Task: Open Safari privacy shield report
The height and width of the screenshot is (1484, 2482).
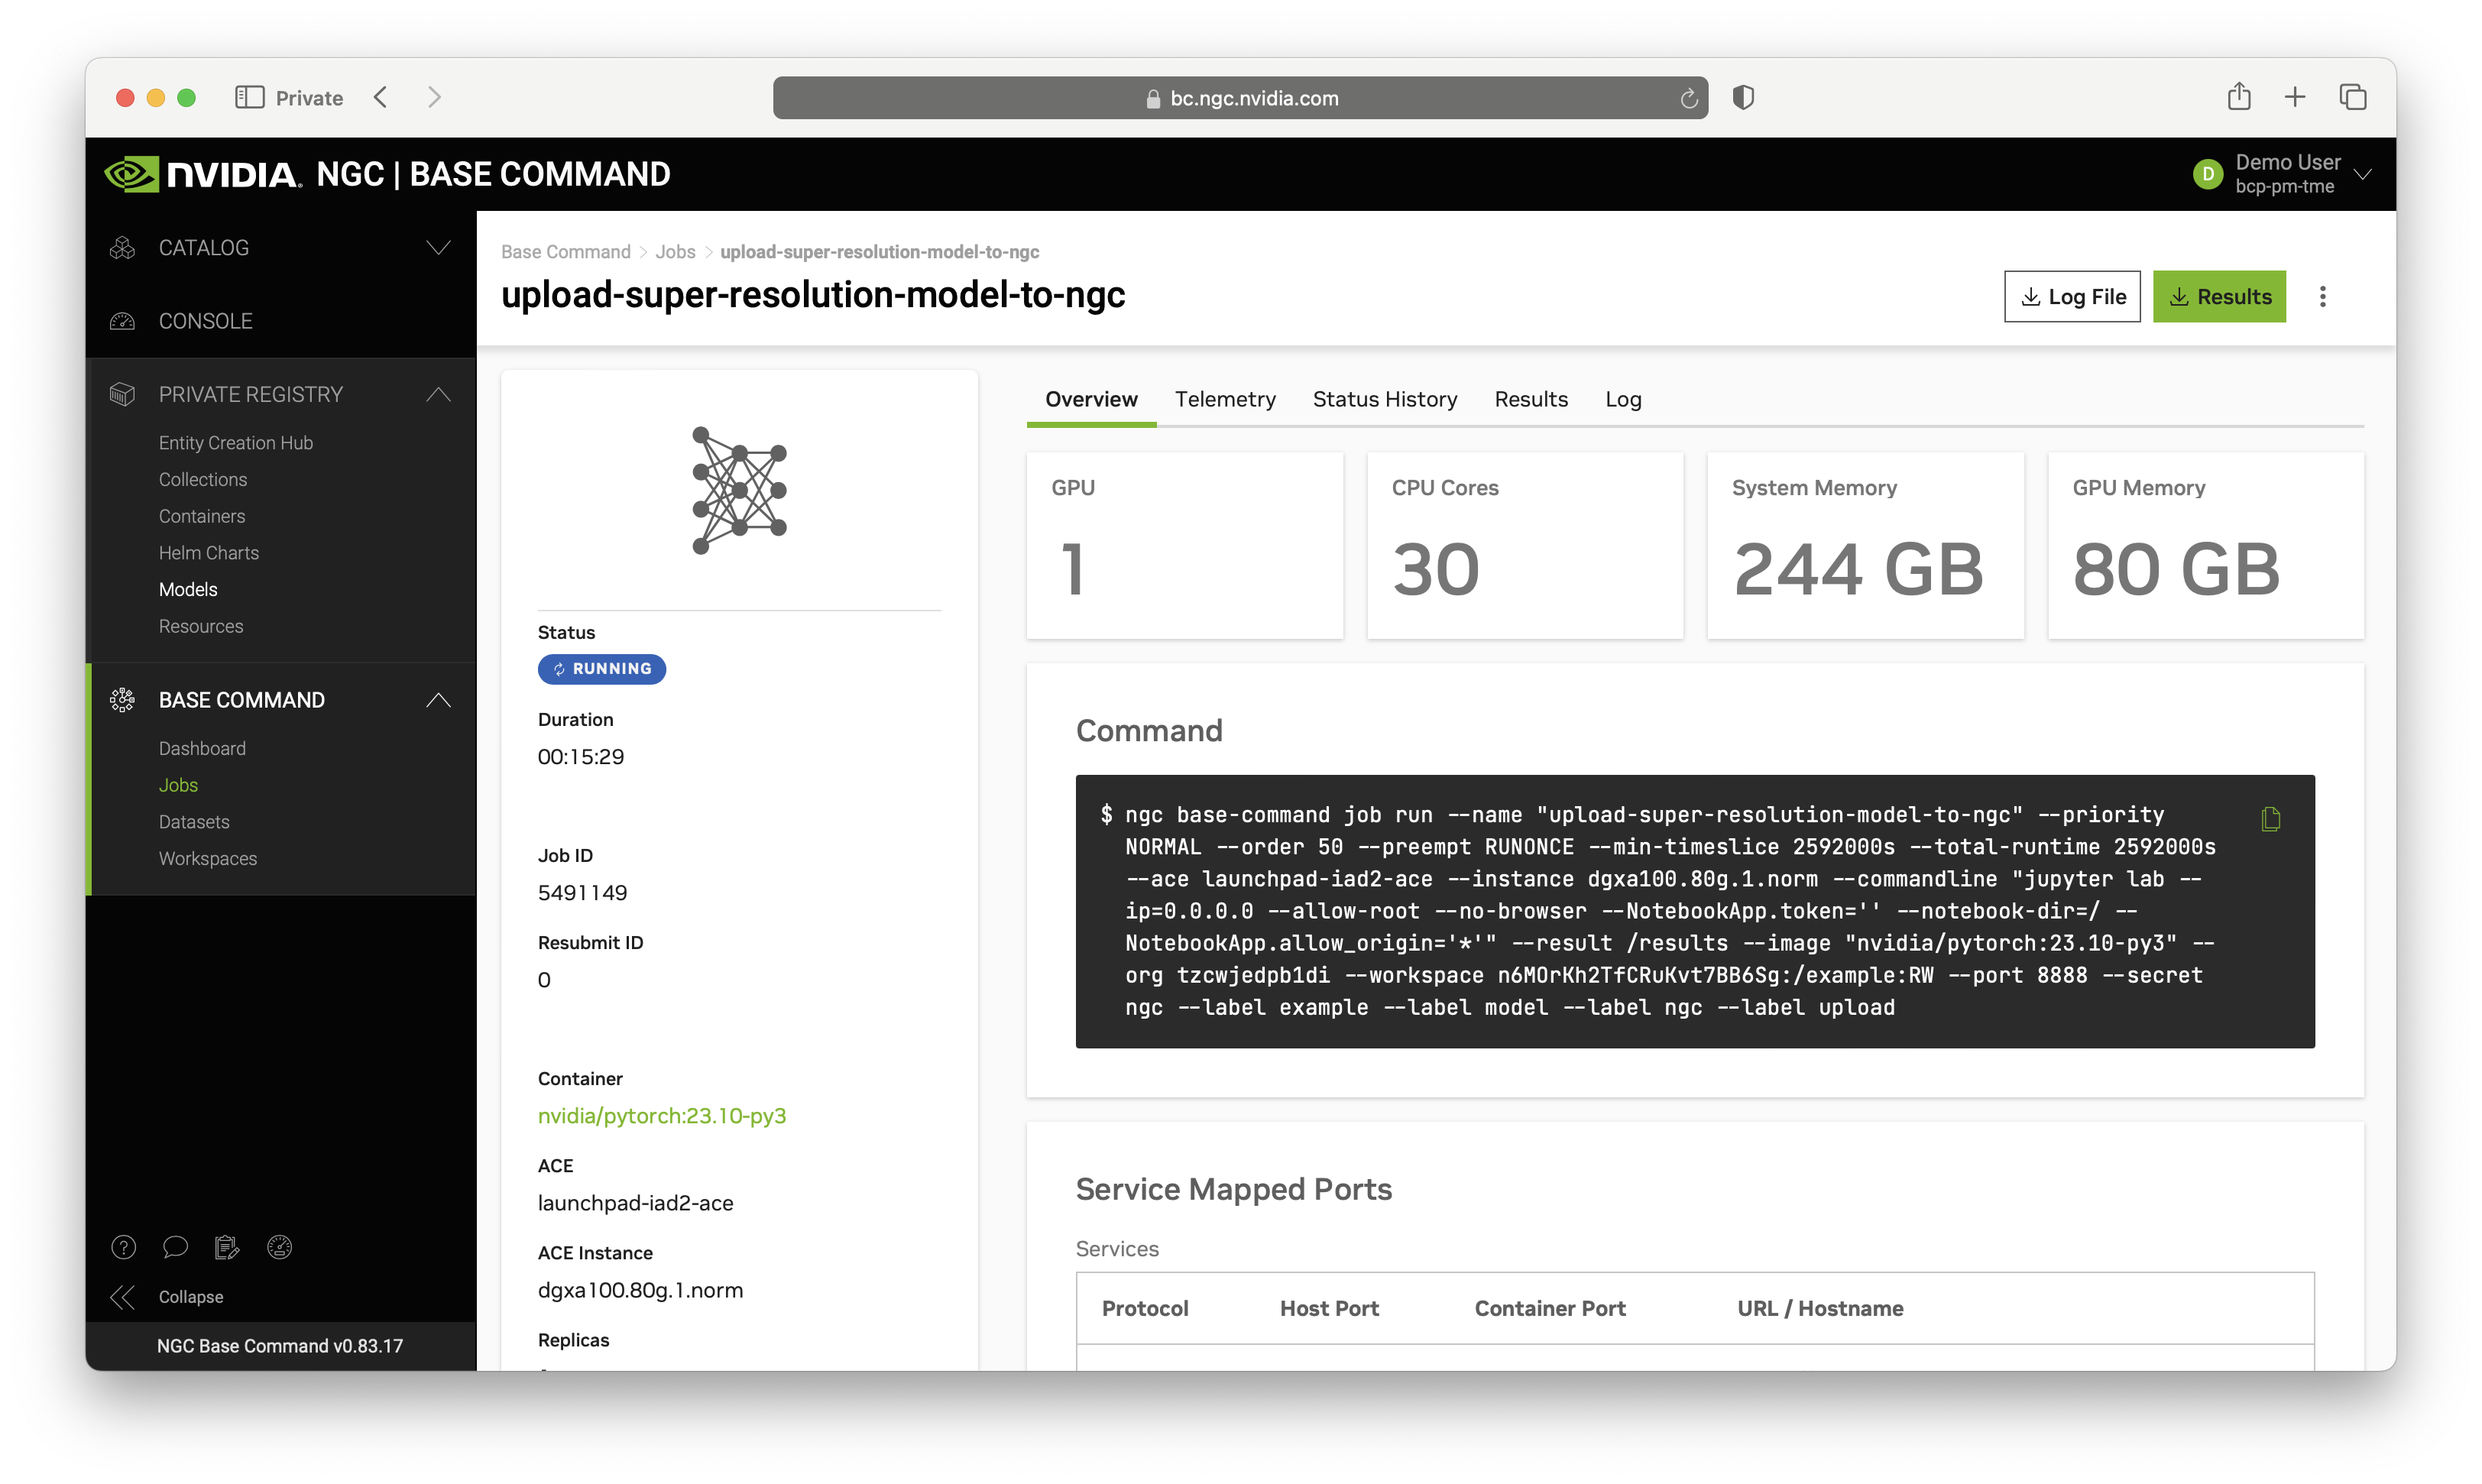Action: (x=1743, y=97)
